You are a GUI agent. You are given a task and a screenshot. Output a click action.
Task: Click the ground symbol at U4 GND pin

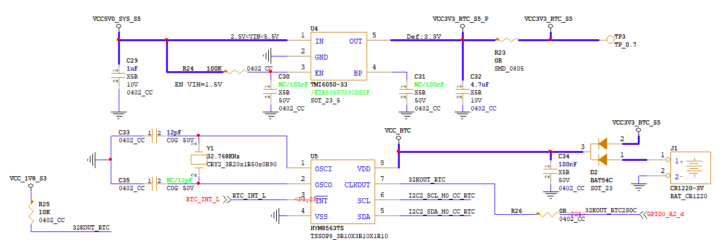[x=268, y=56]
